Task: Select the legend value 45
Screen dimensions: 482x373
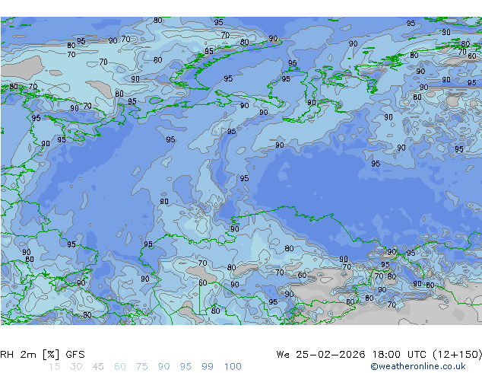Action: [98, 367]
